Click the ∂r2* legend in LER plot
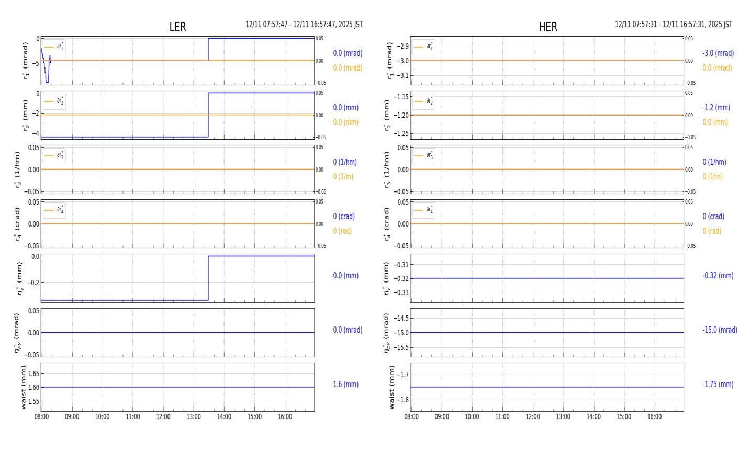 point(54,101)
